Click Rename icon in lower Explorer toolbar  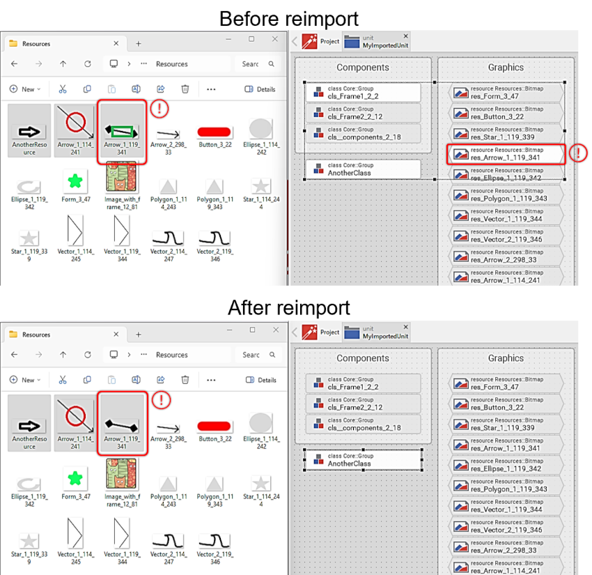pyautogui.click(x=137, y=380)
